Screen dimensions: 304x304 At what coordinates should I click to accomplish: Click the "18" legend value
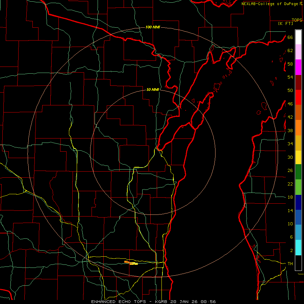[290, 197]
